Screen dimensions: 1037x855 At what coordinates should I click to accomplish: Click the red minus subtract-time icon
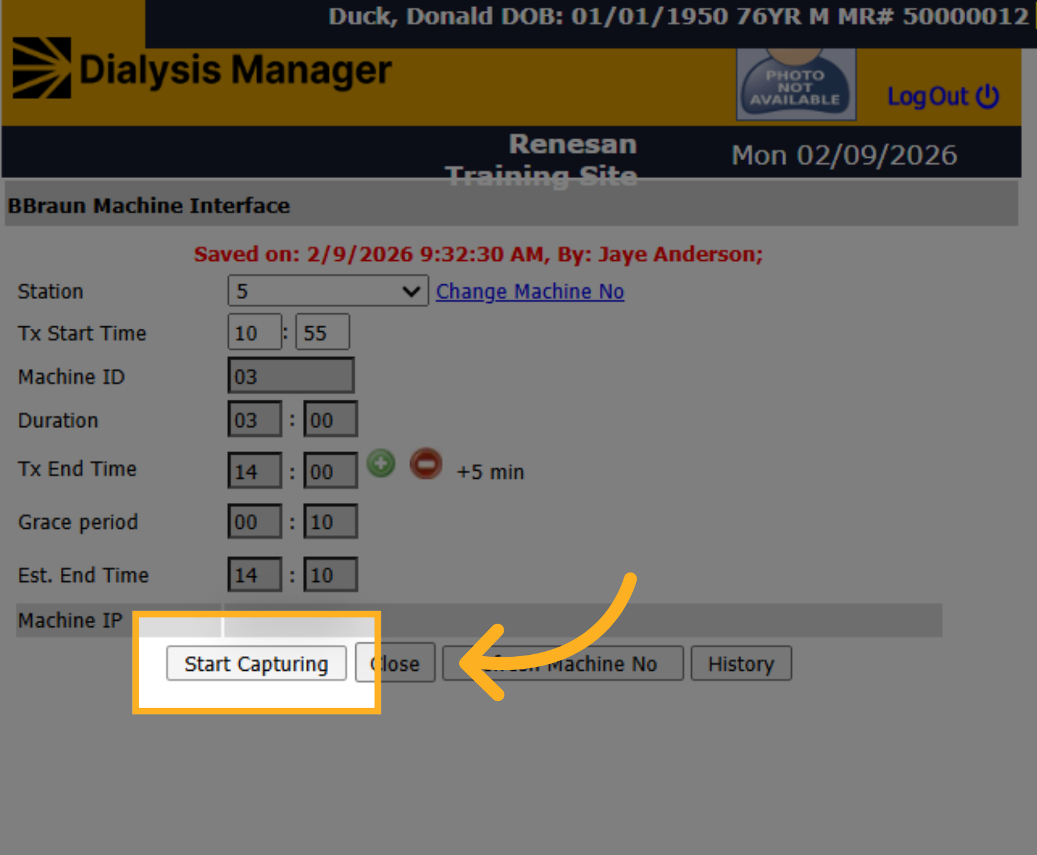pyautogui.click(x=426, y=464)
